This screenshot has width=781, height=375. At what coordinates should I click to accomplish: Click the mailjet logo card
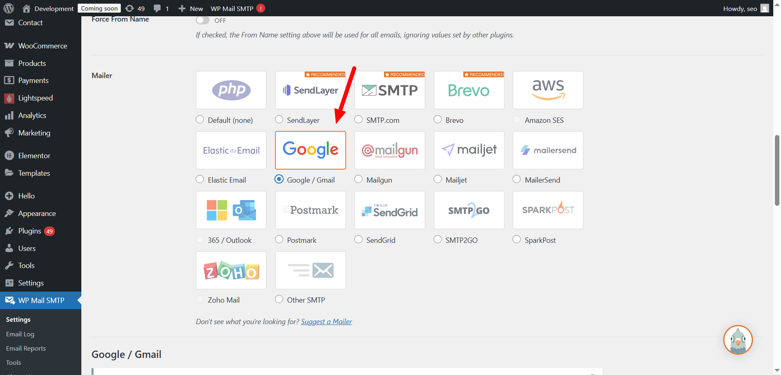(469, 150)
